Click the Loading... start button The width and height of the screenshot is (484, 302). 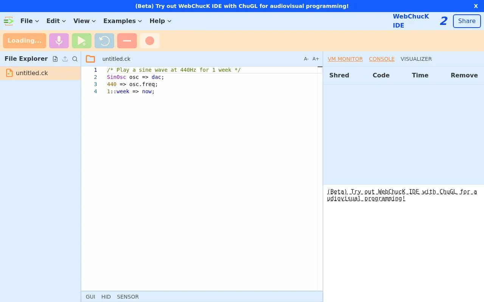[x=25, y=41]
